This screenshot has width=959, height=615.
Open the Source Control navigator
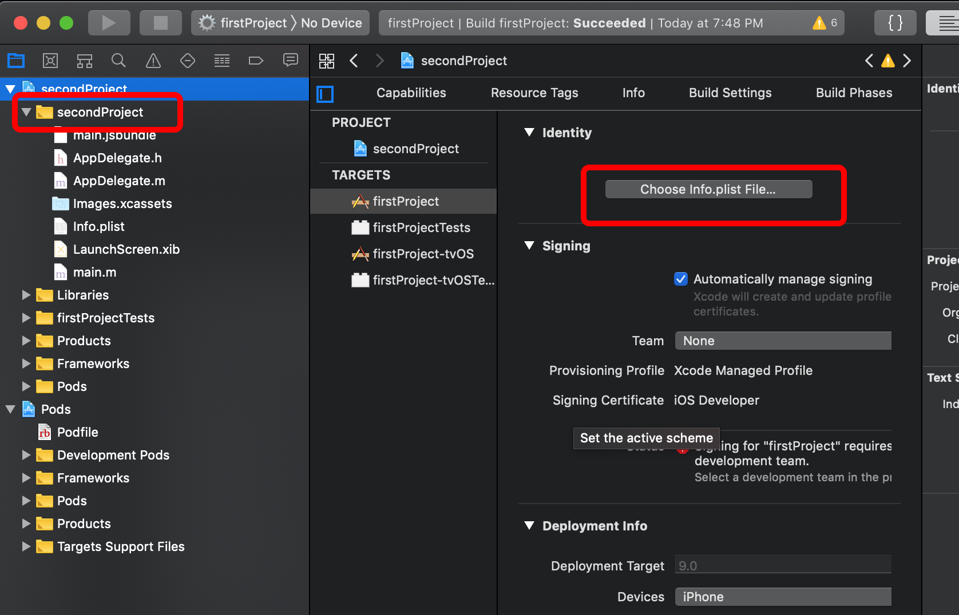tap(50, 61)
